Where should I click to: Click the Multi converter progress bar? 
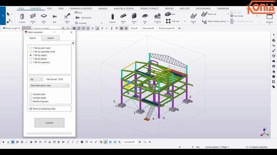49,133
